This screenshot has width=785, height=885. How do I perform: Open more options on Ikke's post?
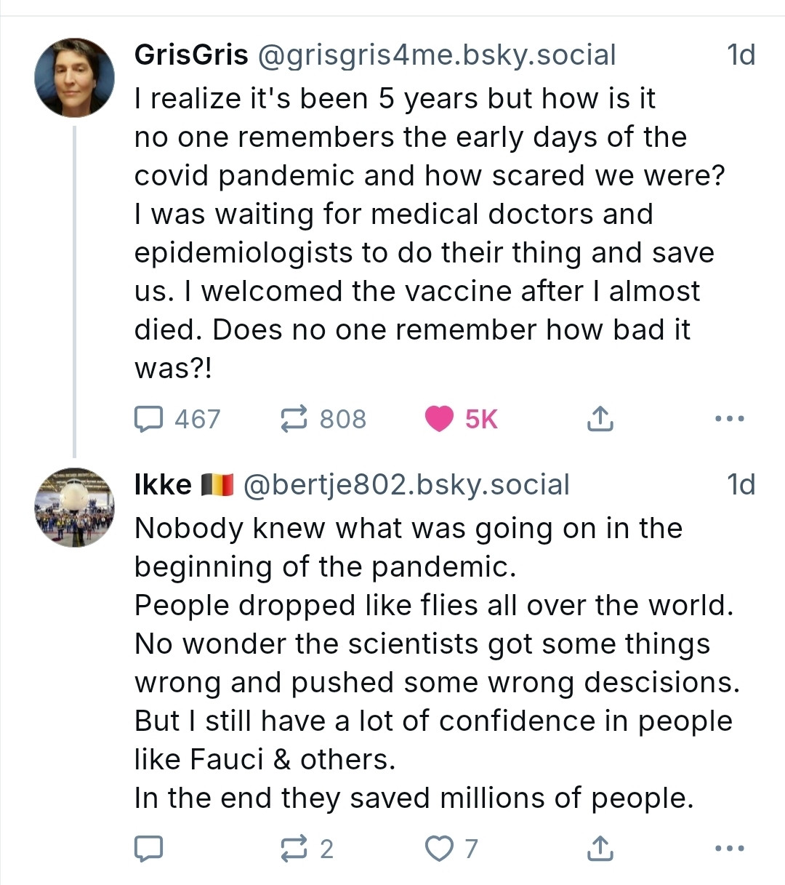[730, 849]
